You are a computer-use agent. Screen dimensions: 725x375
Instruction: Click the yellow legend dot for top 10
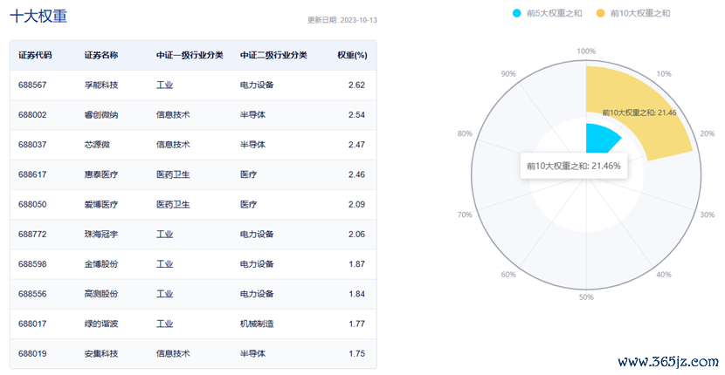pos(601,13)
